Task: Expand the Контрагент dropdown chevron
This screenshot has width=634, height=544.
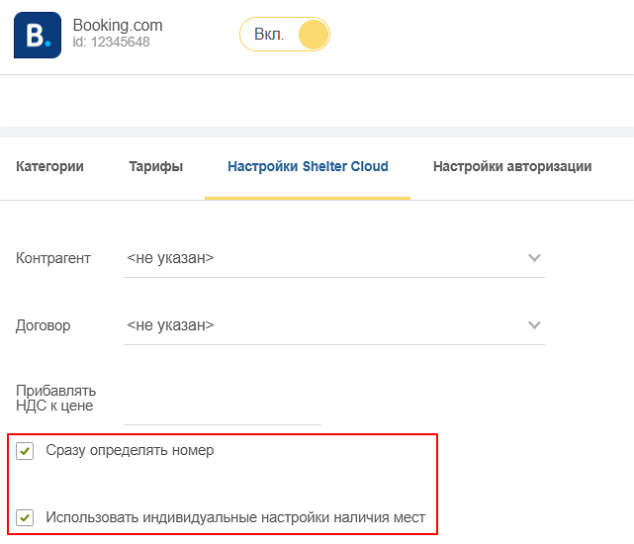Action: [x=534, y=257]
